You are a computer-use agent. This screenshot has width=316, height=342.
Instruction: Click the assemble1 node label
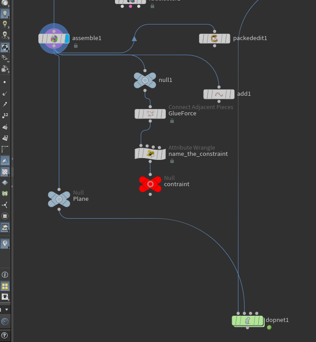pos(87,38)
